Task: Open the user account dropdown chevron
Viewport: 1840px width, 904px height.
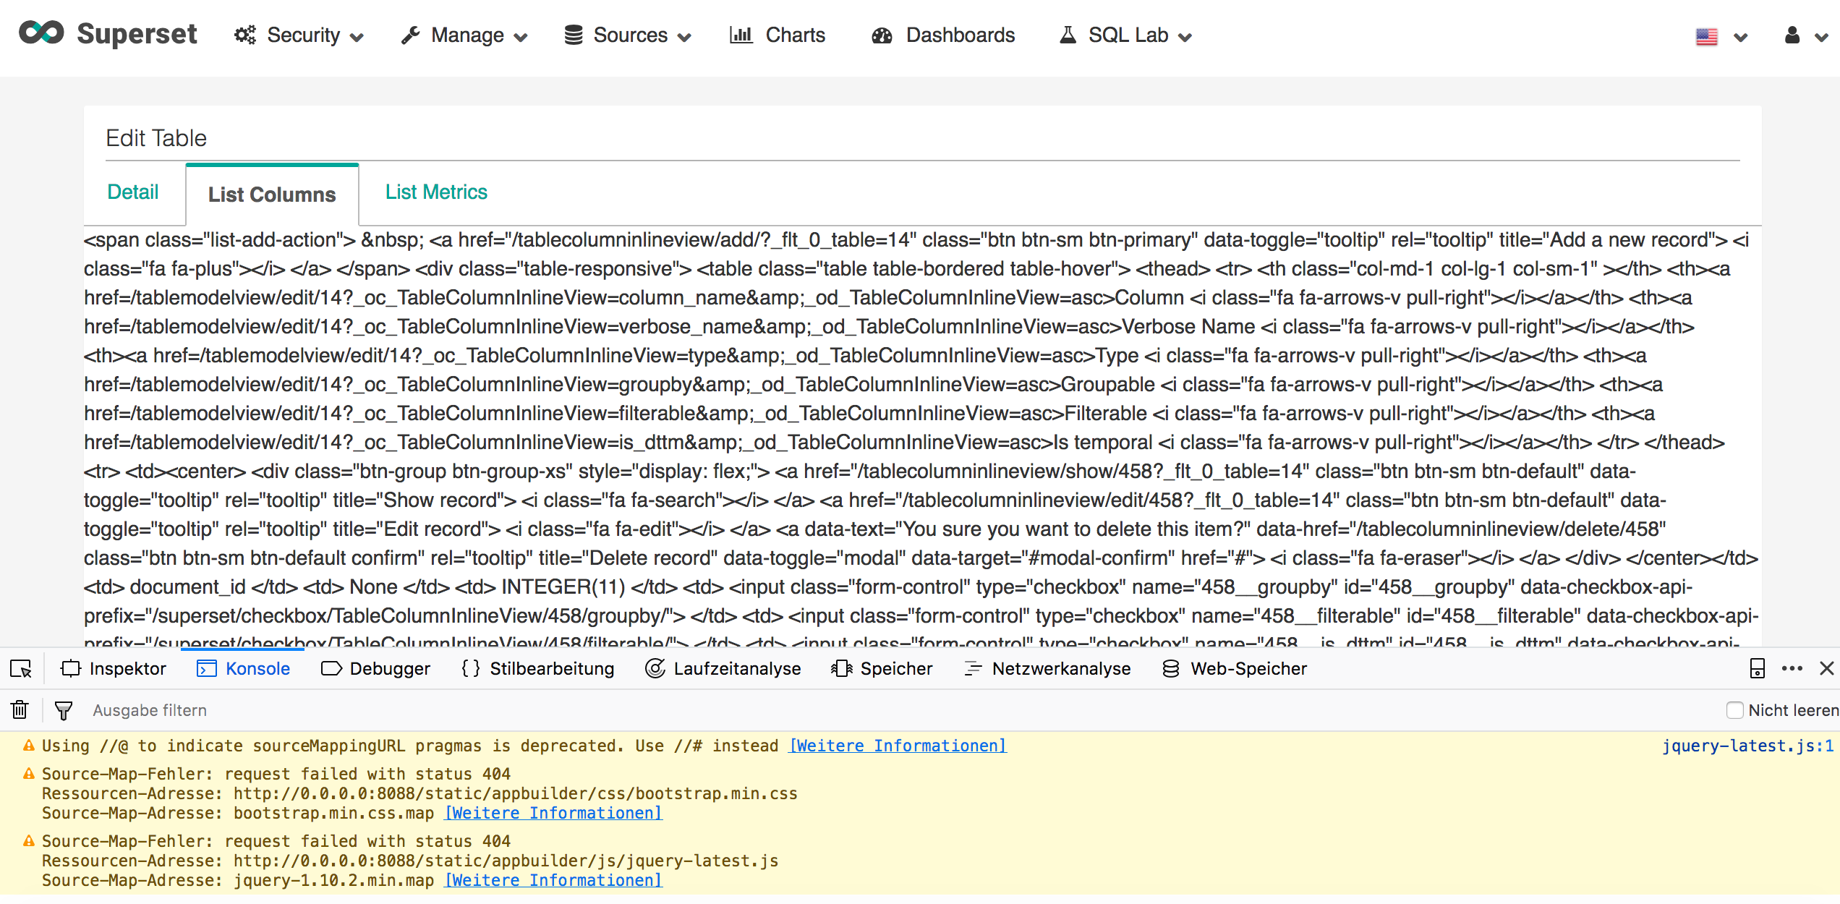Action: [1821, 38]
